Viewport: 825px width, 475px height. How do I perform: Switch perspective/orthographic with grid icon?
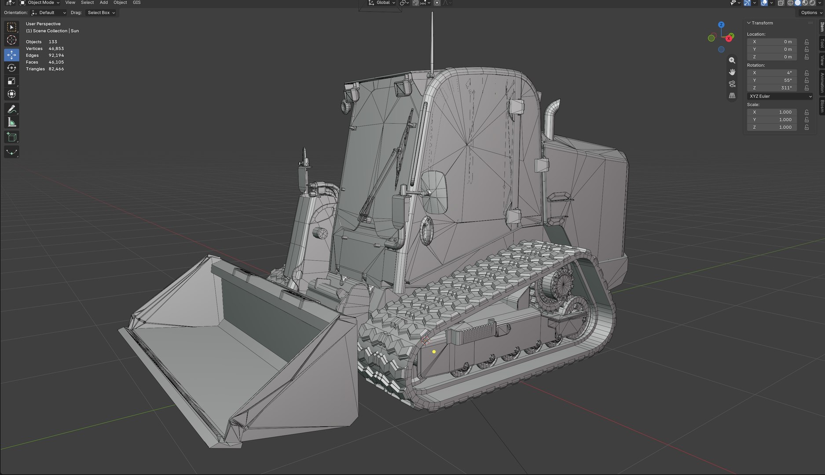click(732, 95)
